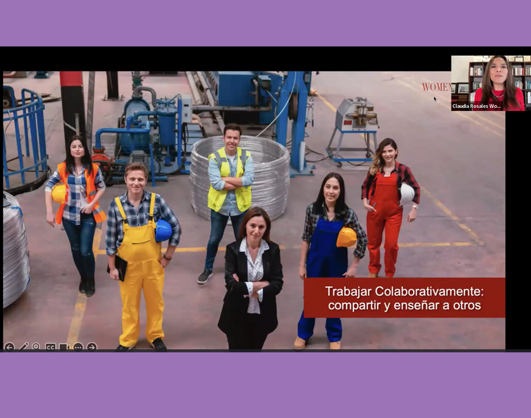Viewport: 531px width, 418px height.
Task: Open more slideshow options ellipsis
Action: (78, 347)
